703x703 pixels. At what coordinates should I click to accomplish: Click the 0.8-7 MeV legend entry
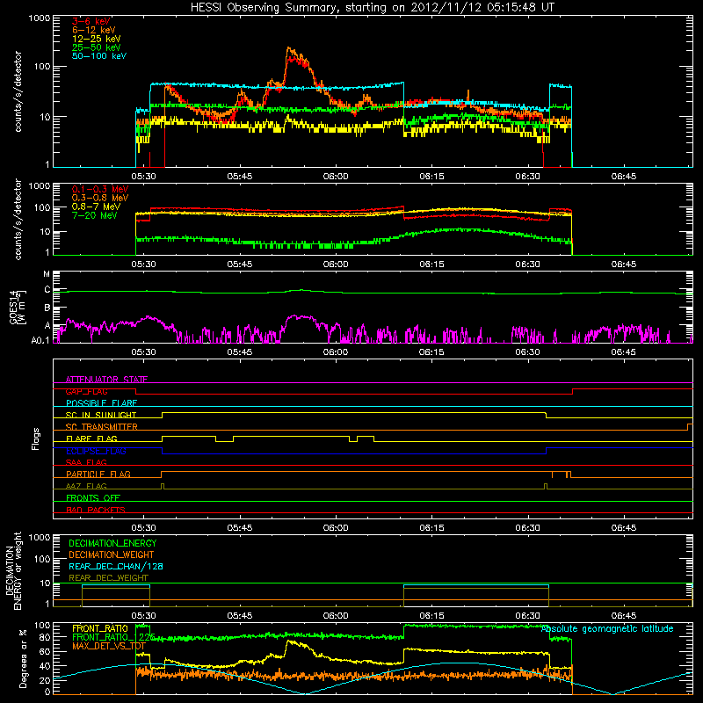click(x=96, y=207)
